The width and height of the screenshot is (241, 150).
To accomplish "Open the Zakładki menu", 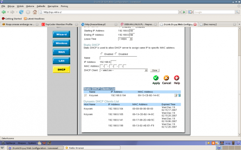I will (x=41, y=6).
